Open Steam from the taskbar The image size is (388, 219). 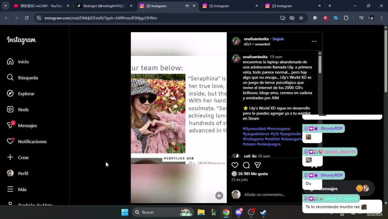click(264, 212)
